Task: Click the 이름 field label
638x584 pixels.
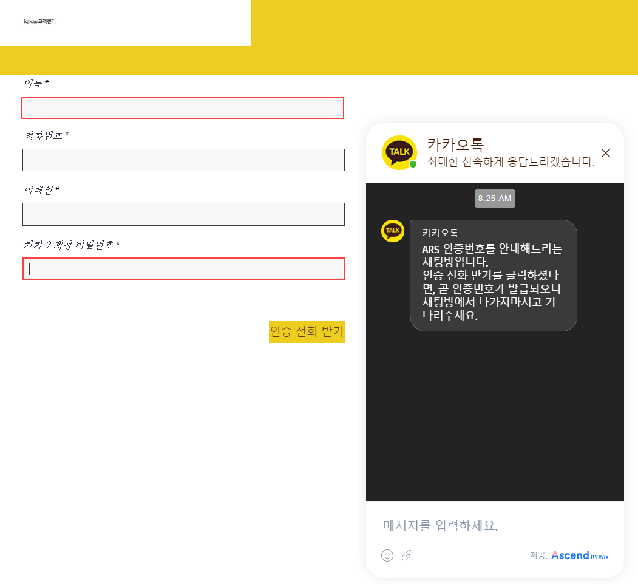Action: 36,83
